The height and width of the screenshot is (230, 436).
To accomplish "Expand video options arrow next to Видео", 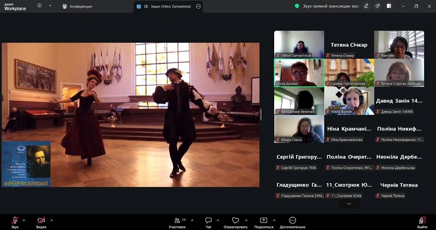I will click(x=52, y=220).
